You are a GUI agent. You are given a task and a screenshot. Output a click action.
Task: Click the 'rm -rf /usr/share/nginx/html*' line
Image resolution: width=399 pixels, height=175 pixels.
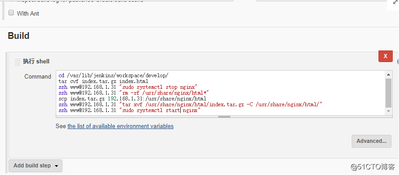point(134,93)
